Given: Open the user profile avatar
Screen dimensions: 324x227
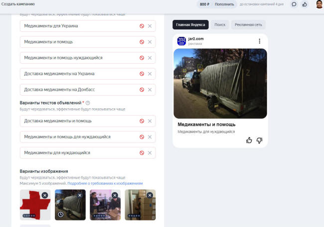Looking at the screenshot, I should (319, 4).
